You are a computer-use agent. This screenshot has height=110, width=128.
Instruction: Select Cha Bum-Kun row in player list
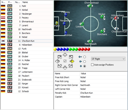coord(27,41)
